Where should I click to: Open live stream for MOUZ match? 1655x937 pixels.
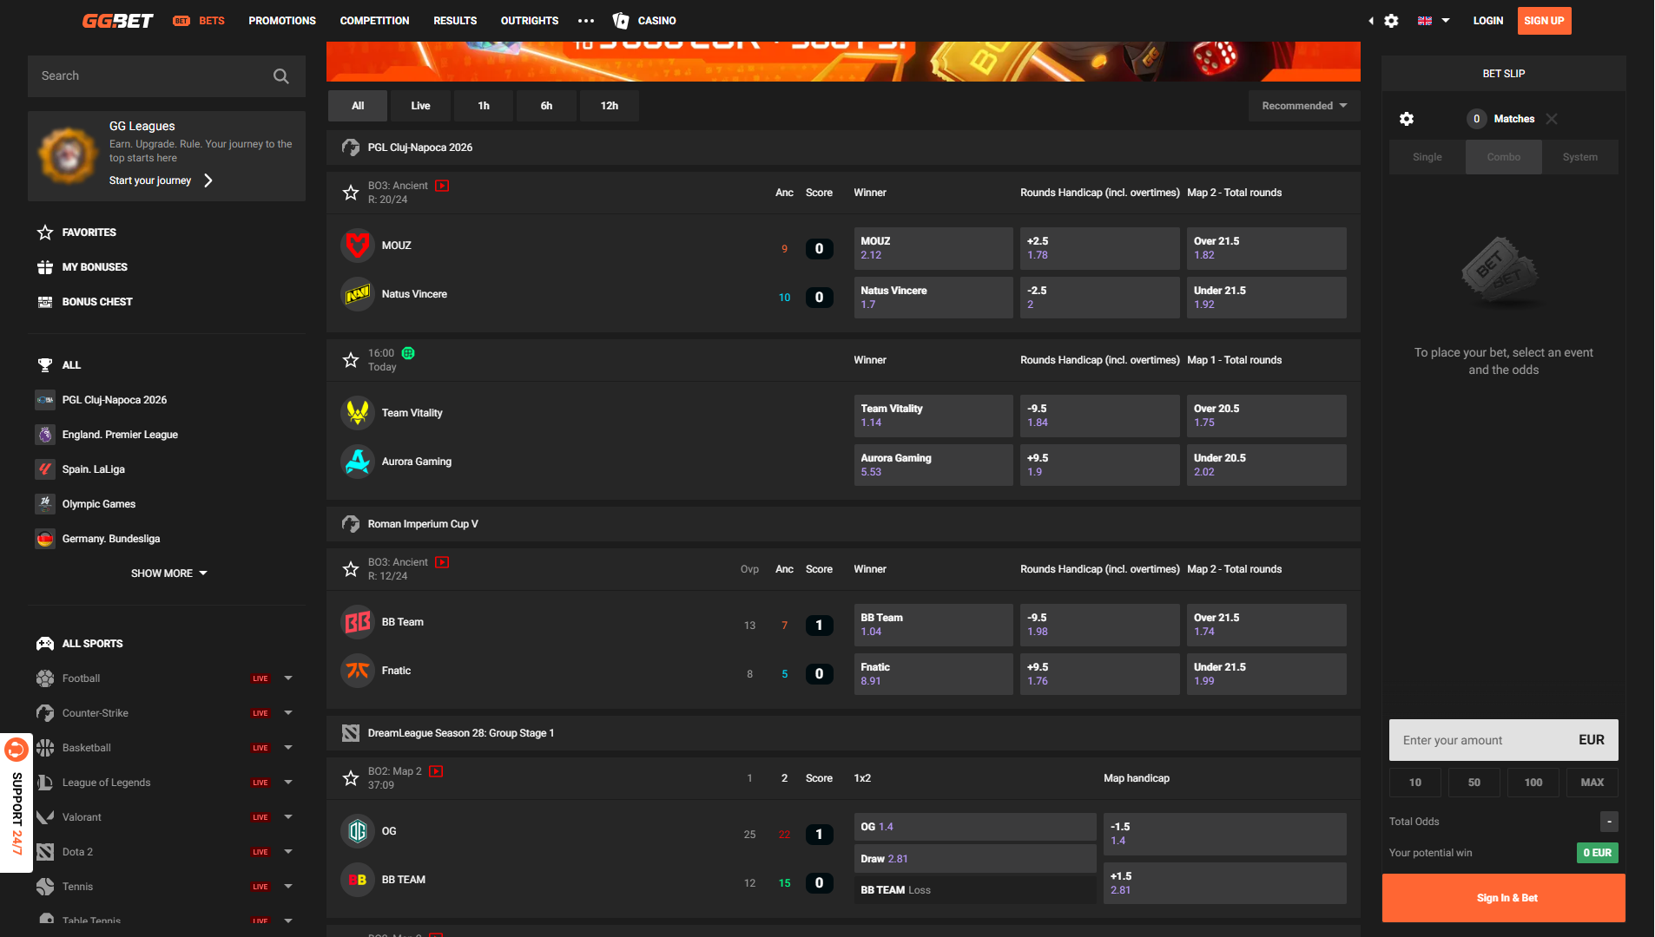442,186
